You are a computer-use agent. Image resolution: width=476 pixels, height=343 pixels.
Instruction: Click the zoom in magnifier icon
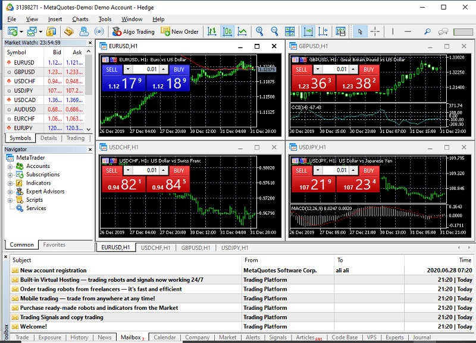tap(259, 31)
